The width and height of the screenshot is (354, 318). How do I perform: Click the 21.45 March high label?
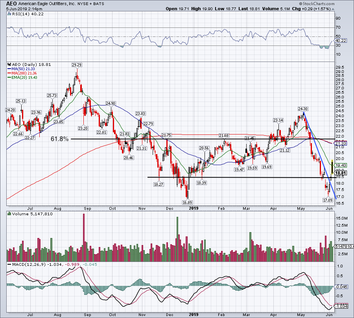tap(250, 138)
